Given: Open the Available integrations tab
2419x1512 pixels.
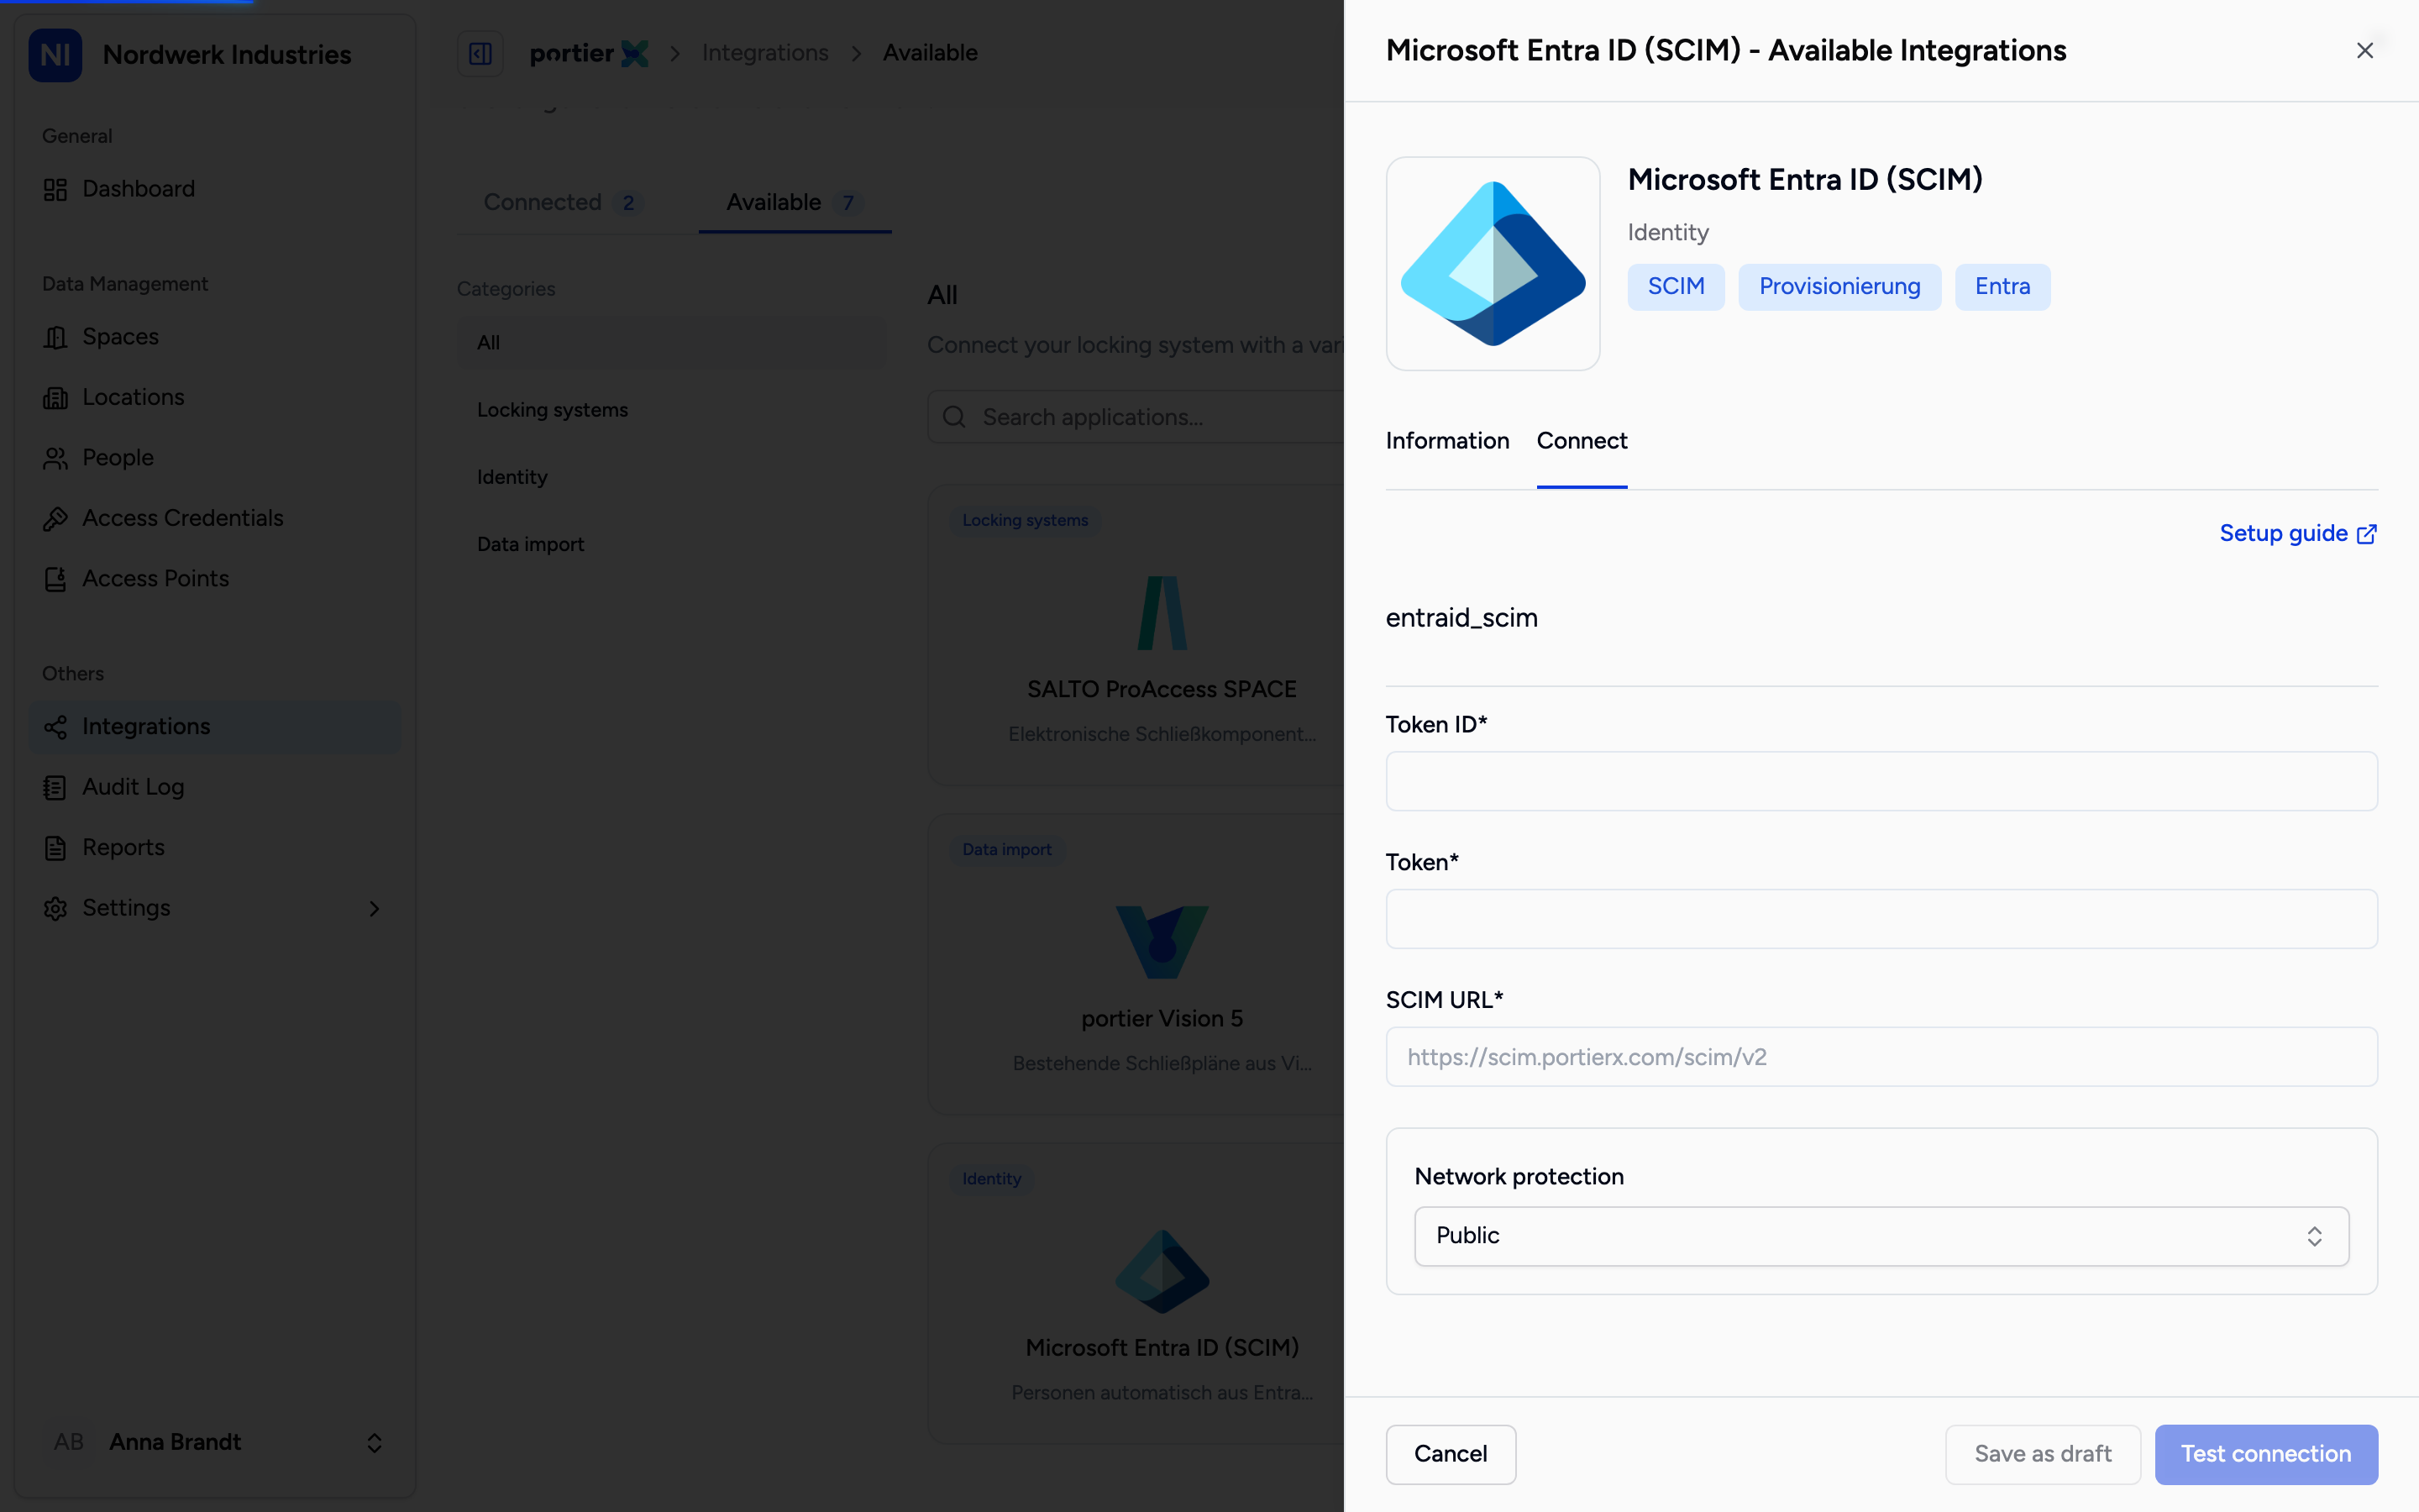Looking at the screenshot, I should click(795, 203).
